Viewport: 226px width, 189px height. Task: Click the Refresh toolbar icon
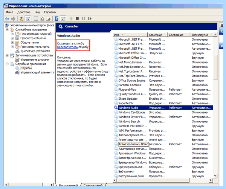[42, 18]
